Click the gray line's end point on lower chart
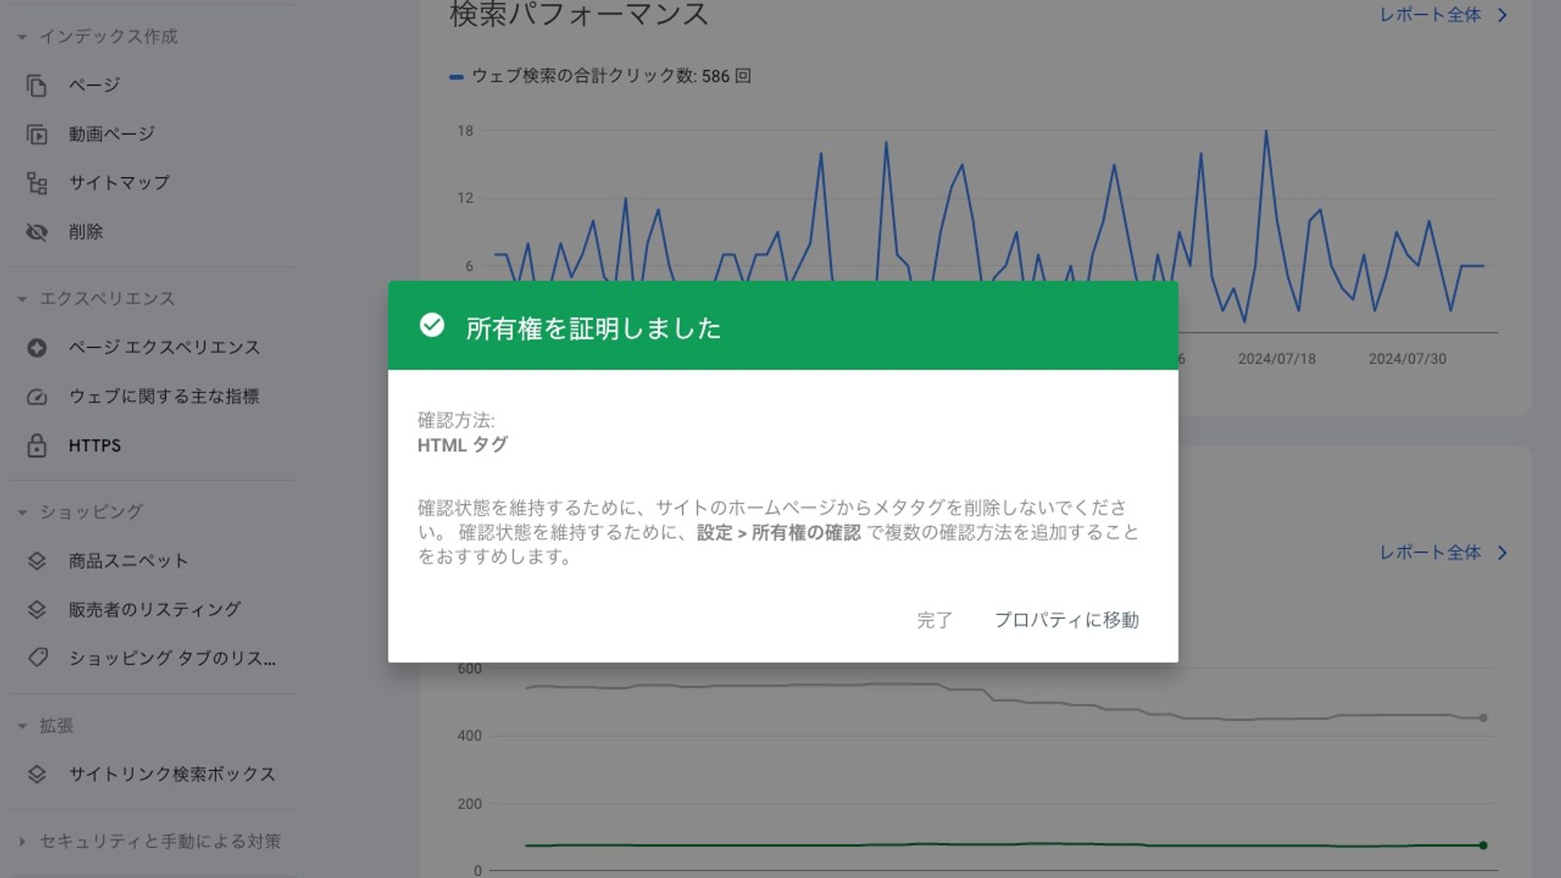This screenshot has width=1561, height=878. (x=1483, y=718)
